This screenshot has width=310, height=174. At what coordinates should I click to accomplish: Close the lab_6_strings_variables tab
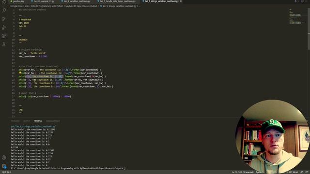click(x=181, y=1)
